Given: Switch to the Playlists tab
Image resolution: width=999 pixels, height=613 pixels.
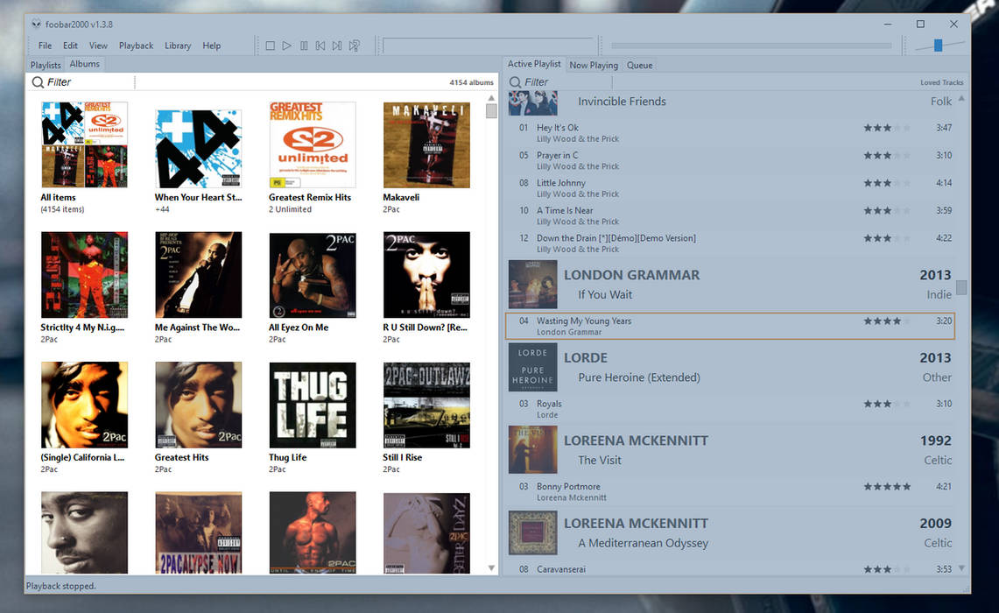Looking at the screenshot, I should coord(46,65).
